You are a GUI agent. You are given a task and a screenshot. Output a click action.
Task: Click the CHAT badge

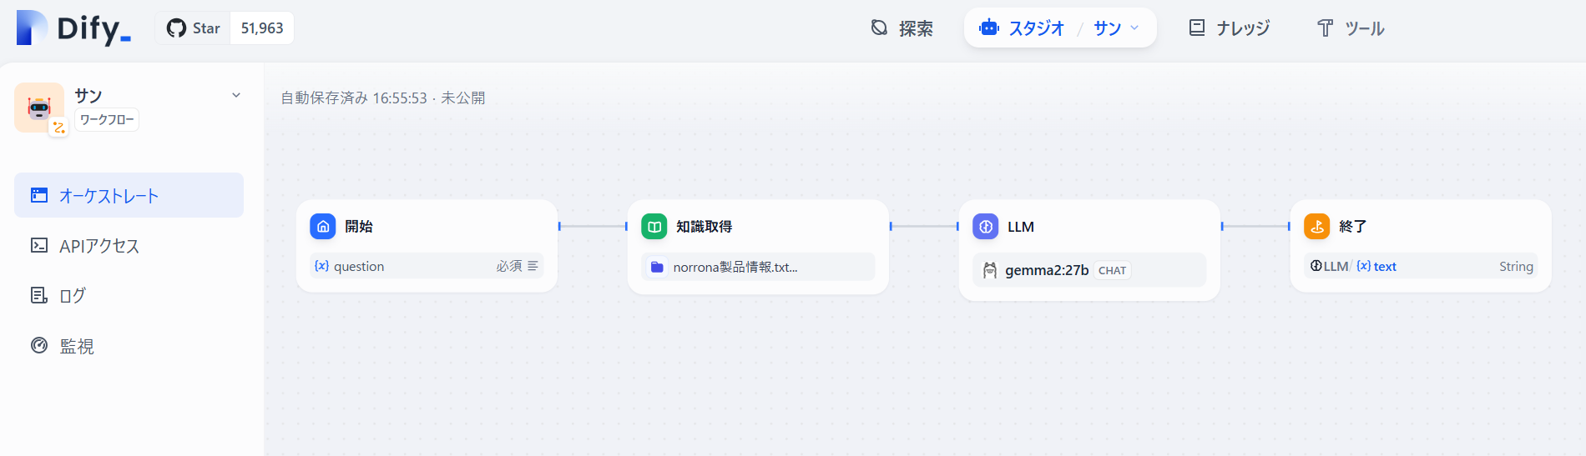pos(1112,270)
